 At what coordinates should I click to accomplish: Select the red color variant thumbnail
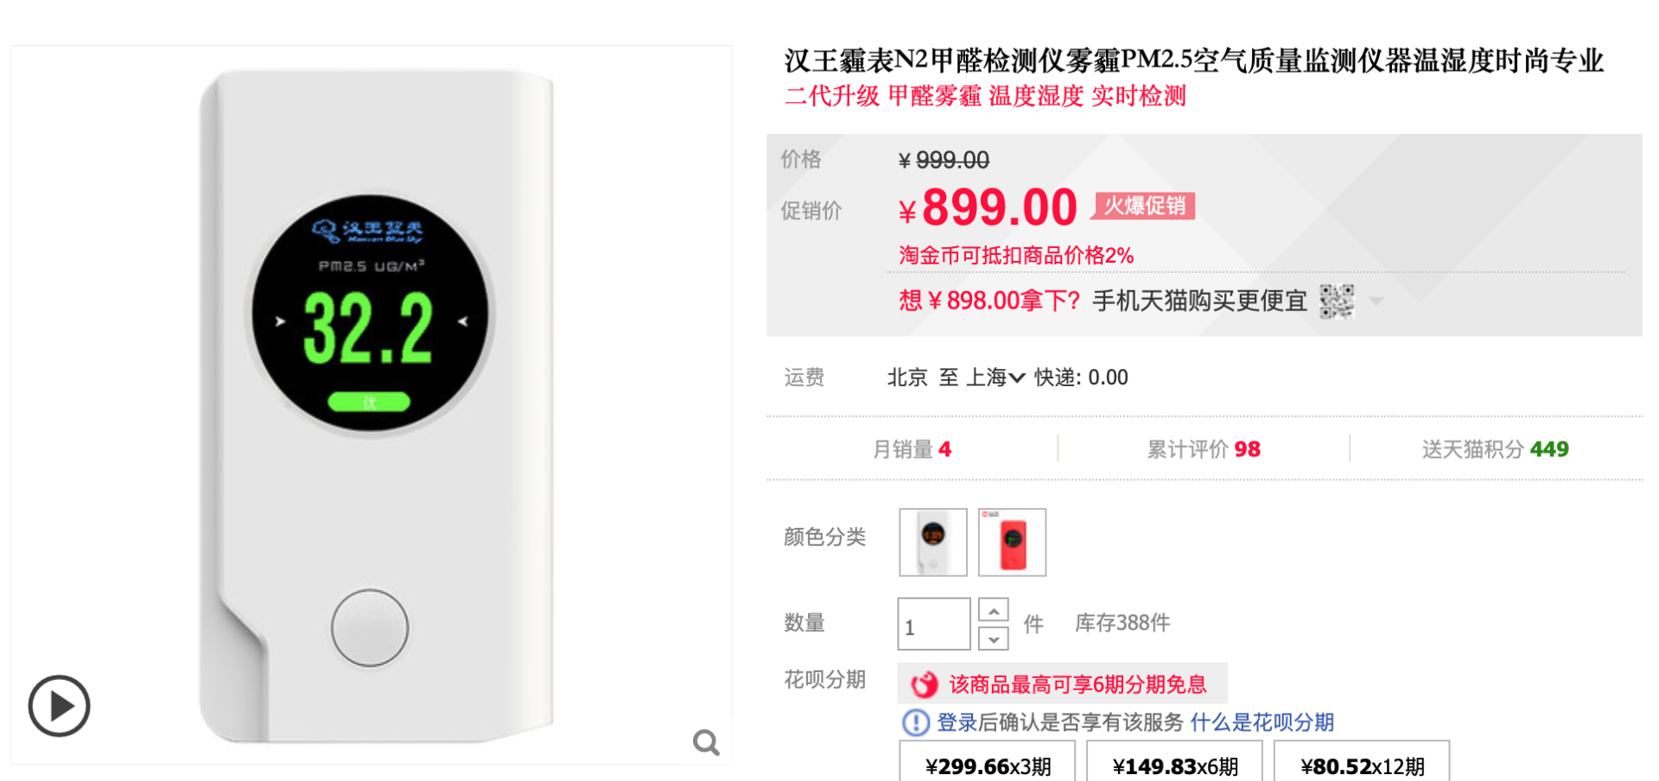click(x=1012, y=542)
